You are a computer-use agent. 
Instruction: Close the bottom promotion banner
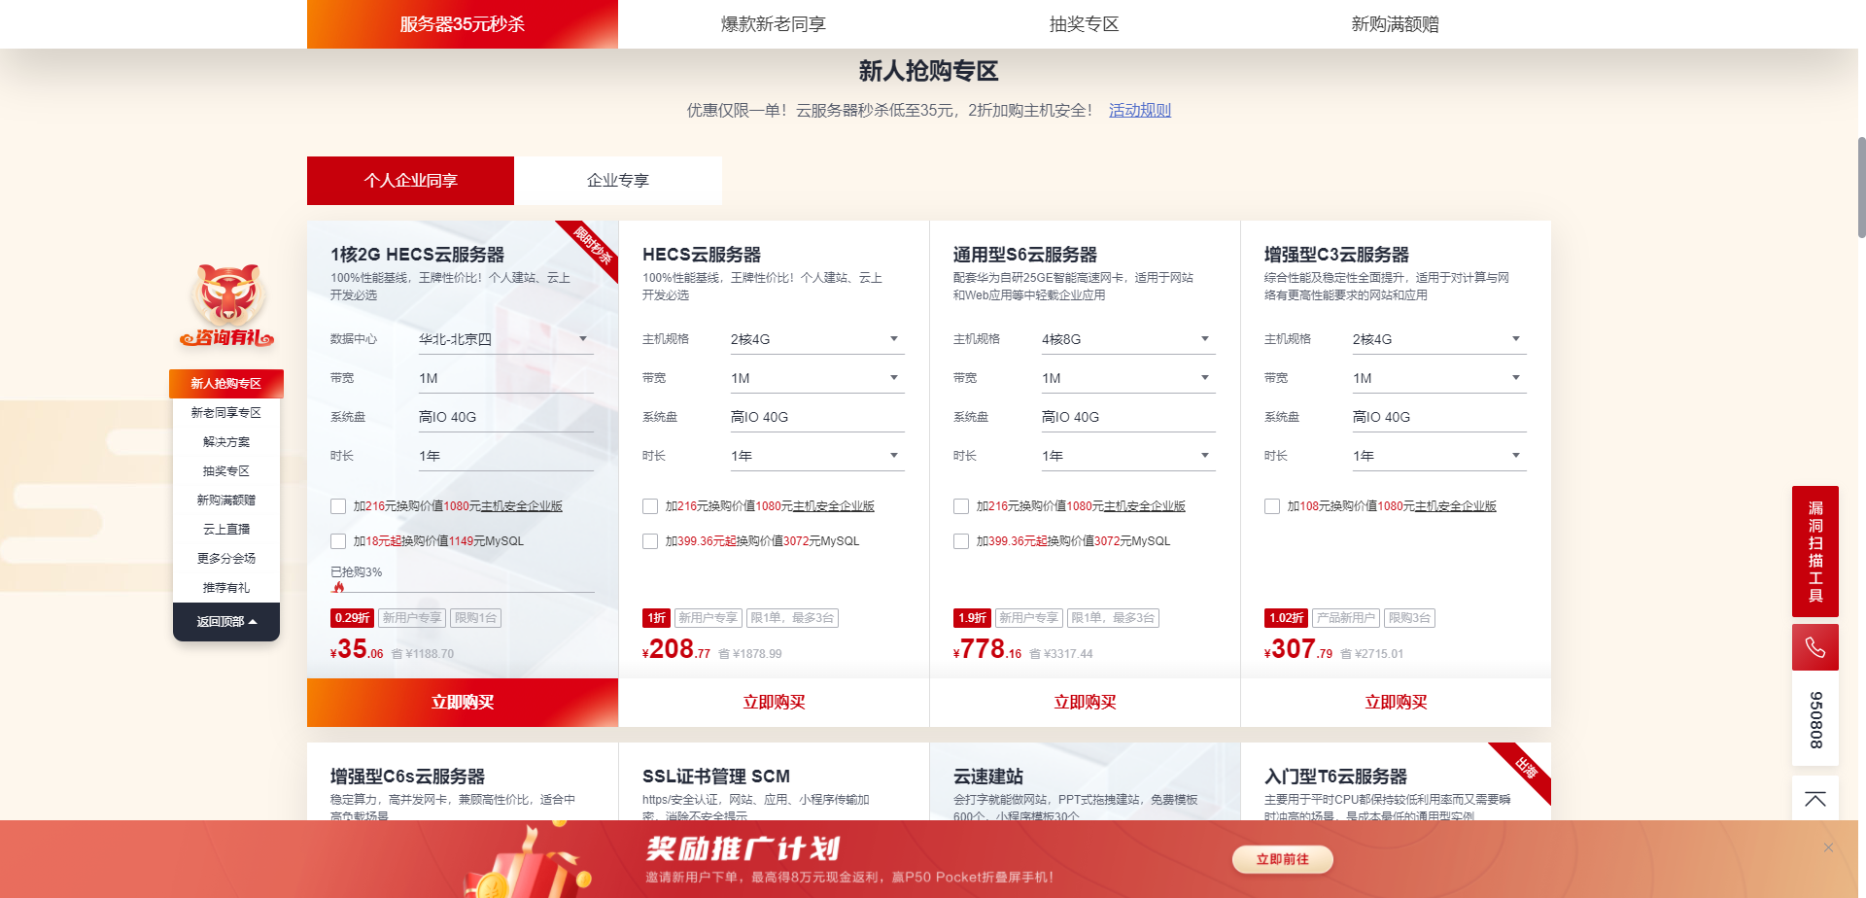[1828, 847]
